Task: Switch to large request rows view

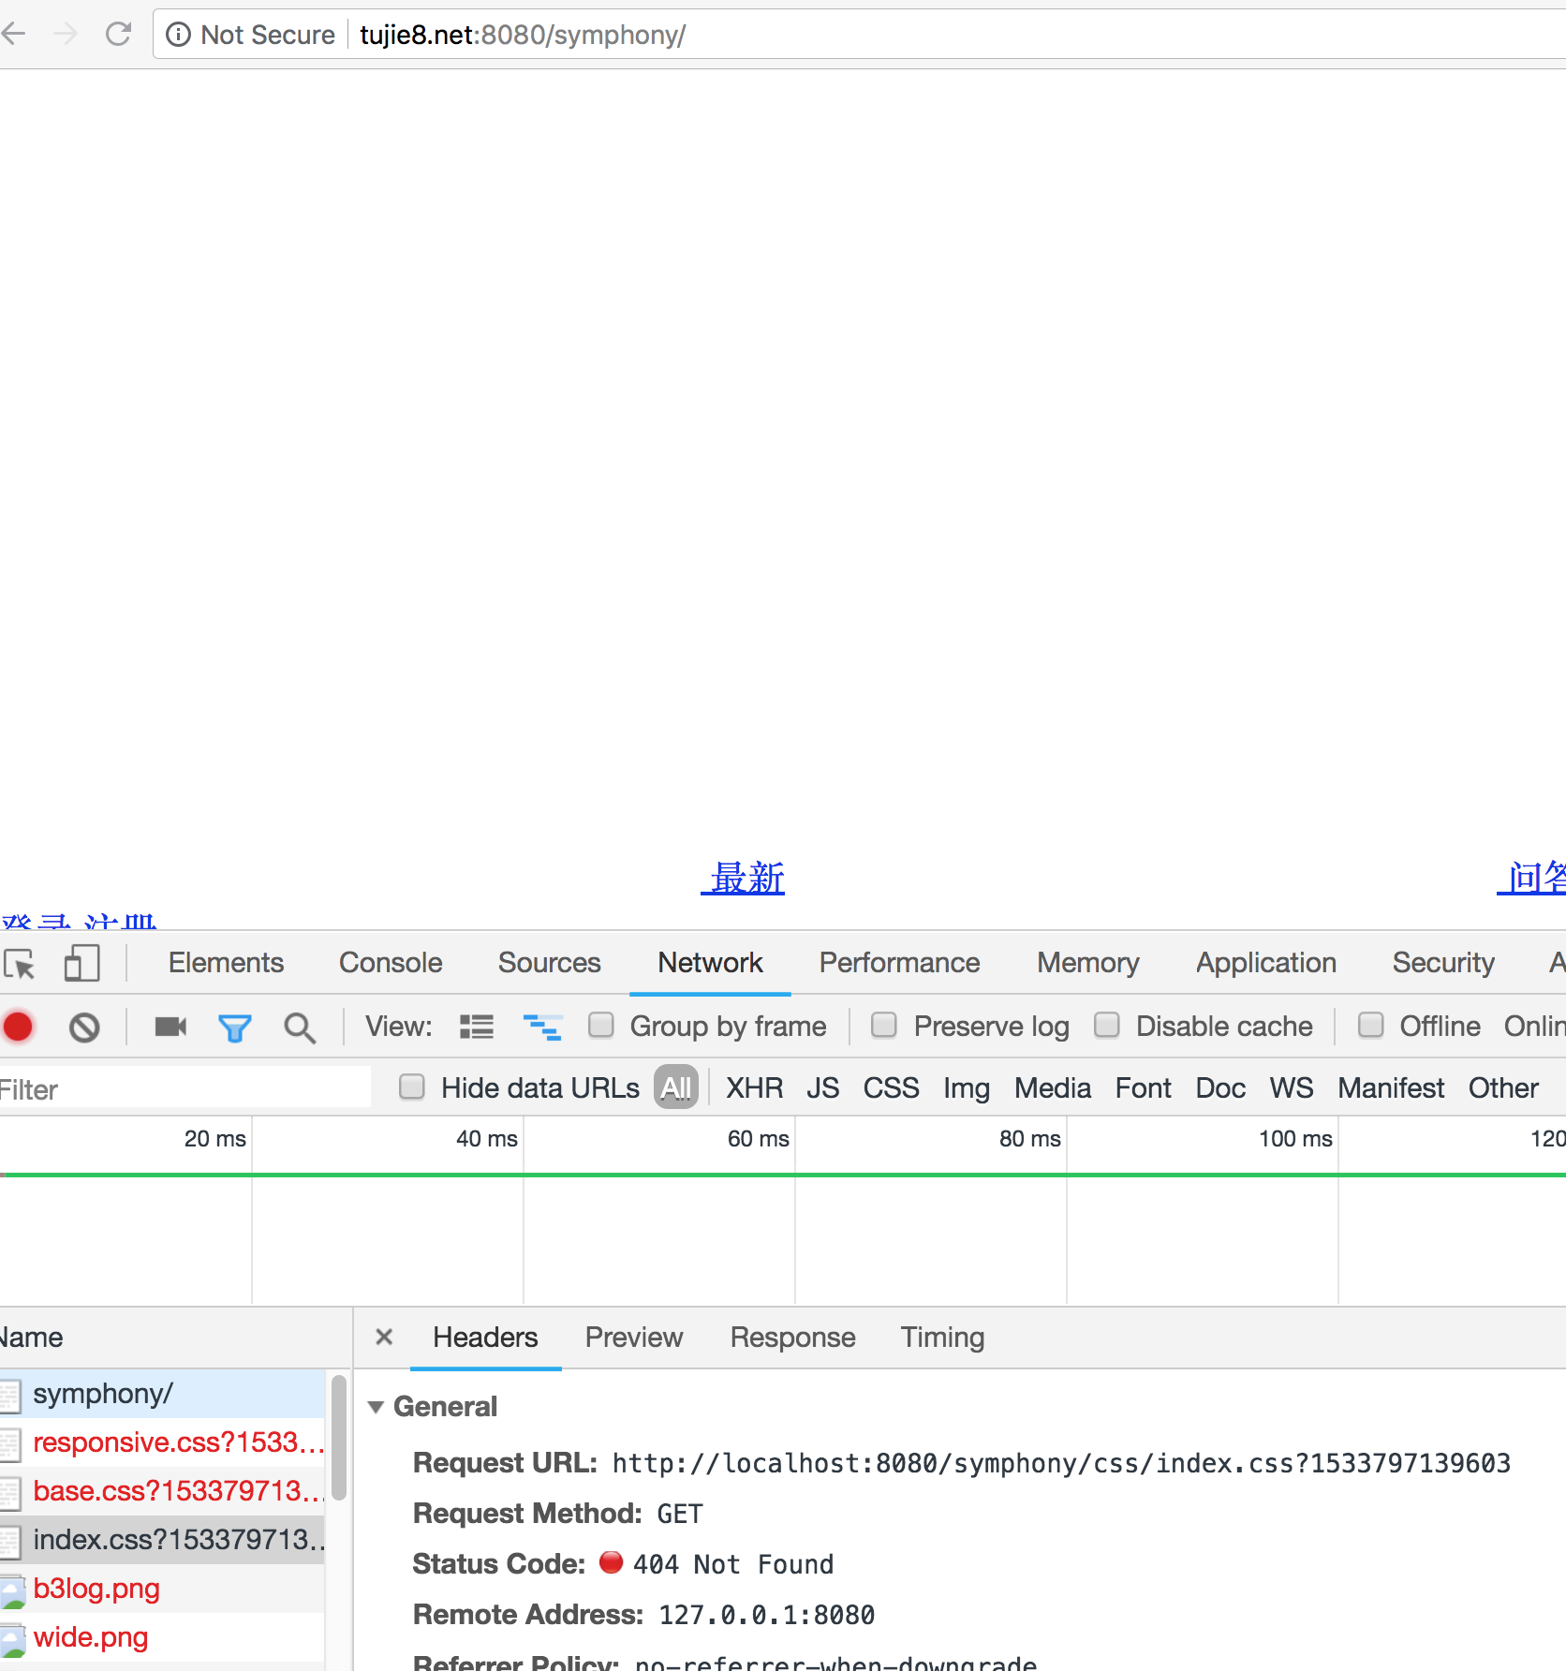Action: (x=476, y=1028)
